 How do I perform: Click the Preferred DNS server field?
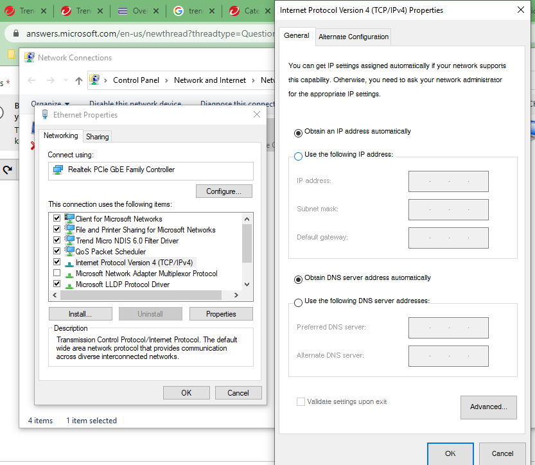tap(448, 328)
